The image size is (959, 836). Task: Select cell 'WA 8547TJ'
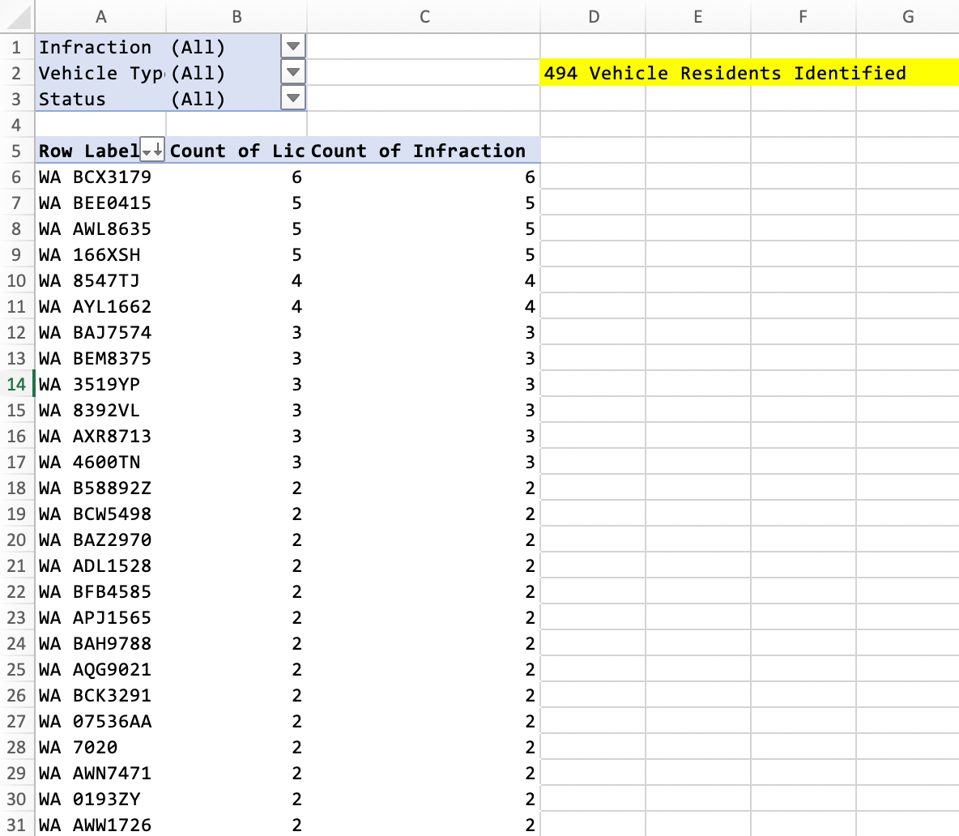tap(101, 280)
